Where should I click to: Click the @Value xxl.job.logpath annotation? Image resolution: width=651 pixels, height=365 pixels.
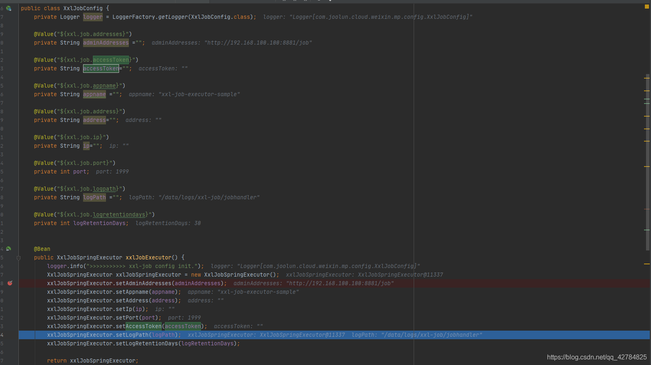coord(80,189)
